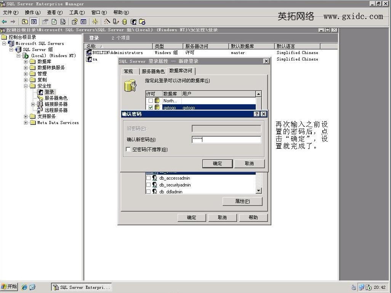
Task: Click the New Login toolbar icon
Action: coord(133,22)
